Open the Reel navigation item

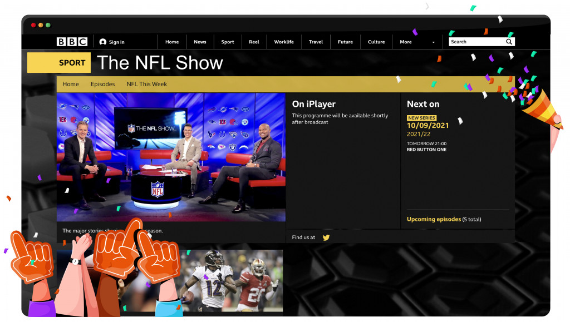click(x=254, y=42)
